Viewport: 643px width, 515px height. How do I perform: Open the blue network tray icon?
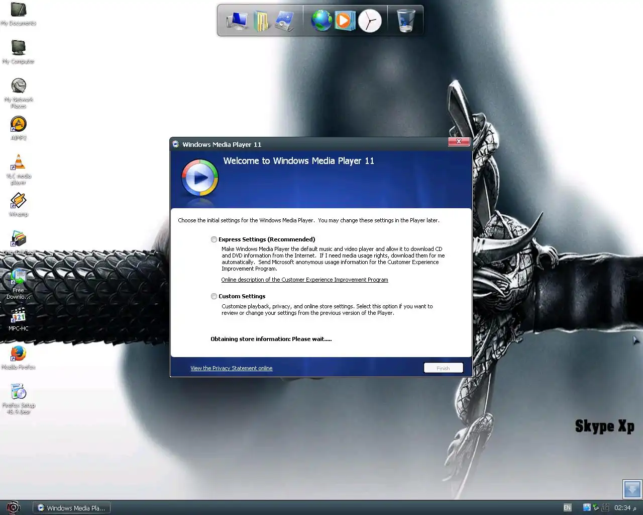pos(586,507)
